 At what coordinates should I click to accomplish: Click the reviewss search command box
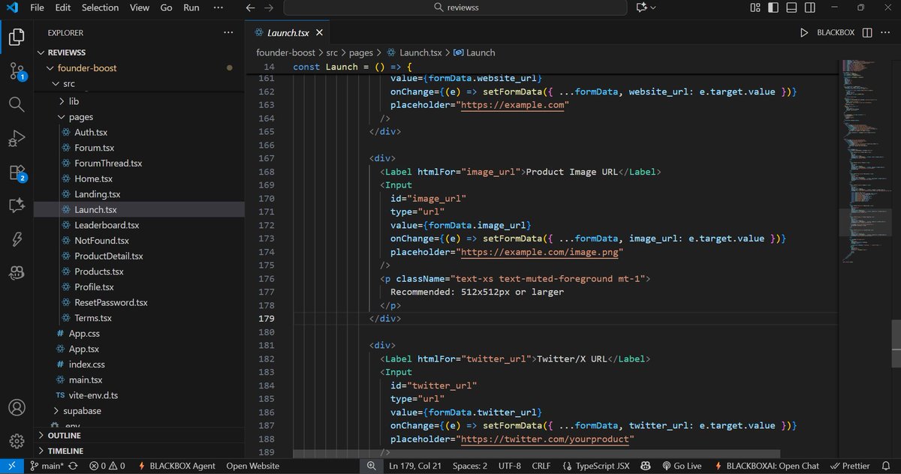455,7
